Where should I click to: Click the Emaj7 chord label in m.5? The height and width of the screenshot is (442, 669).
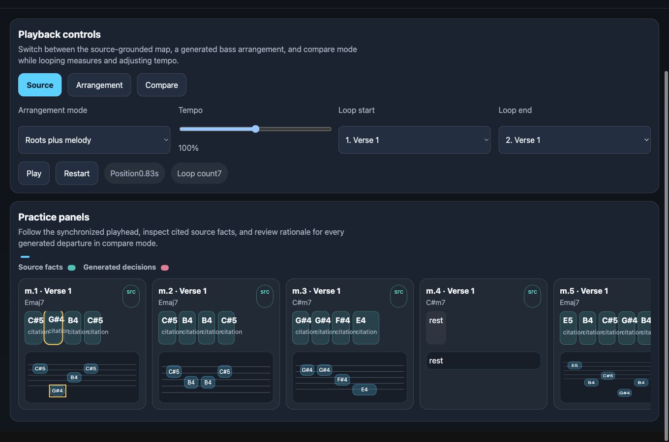[570, 303]
